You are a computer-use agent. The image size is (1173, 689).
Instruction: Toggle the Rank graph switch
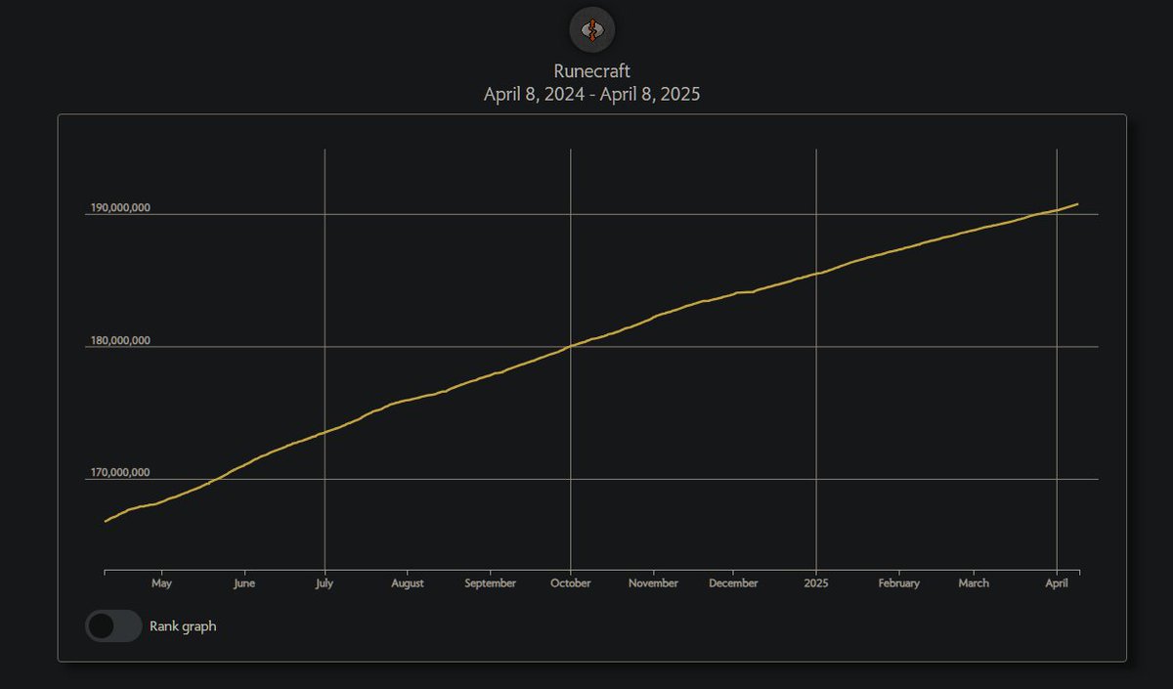tap(113, 626)
